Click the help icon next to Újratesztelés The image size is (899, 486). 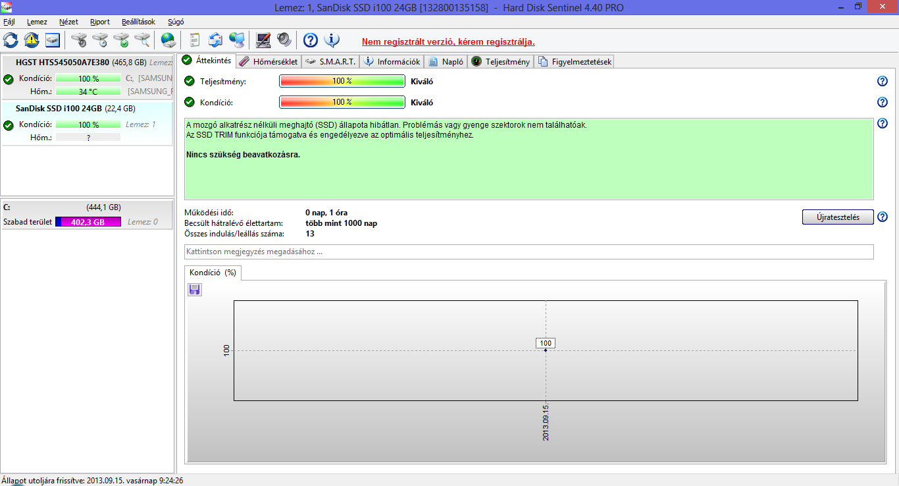point(883,217)
